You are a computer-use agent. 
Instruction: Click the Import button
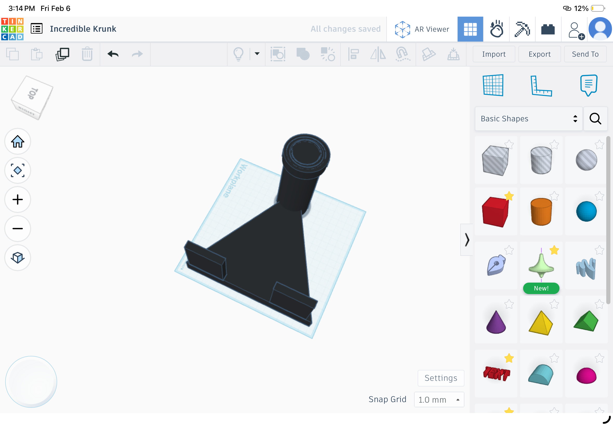pos(494,54)
